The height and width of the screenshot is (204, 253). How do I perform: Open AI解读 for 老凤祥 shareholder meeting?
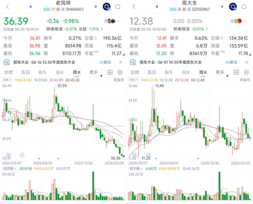click(105, 62)
